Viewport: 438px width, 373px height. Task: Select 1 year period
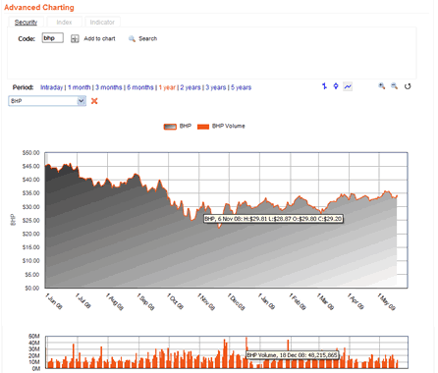(167, 87)
